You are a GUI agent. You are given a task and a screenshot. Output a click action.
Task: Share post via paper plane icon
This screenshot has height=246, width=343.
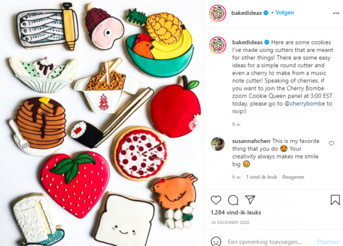(x=250, y=200)
